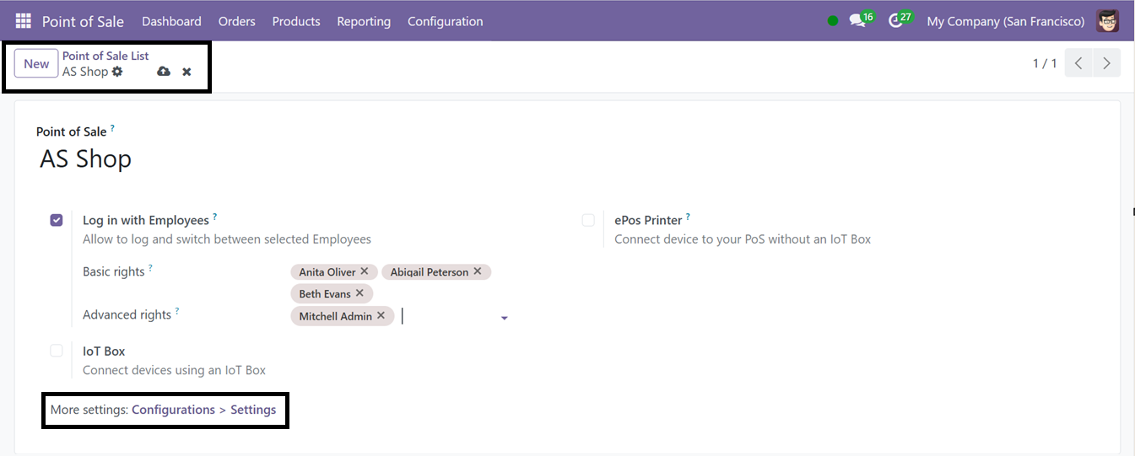Show help tooltip for Basic rights

(x=150, y=268)
